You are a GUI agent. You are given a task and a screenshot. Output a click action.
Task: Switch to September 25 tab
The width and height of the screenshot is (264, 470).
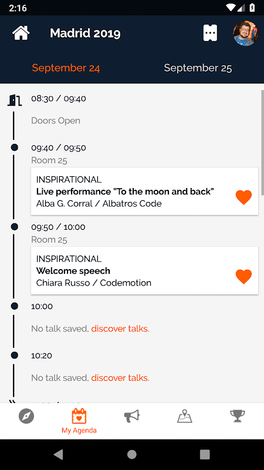point(198,68)
